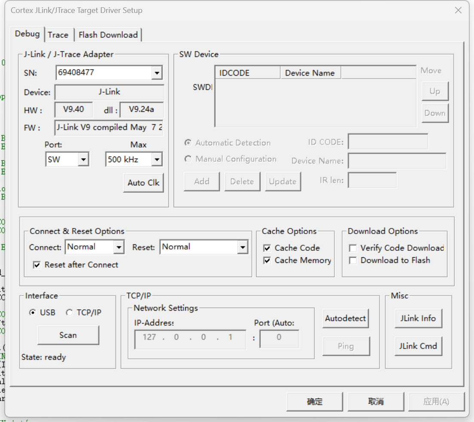The width and height of the screenshot is (474, 422).
Task: Click the Autodetect button
Action: click(345, 319)
